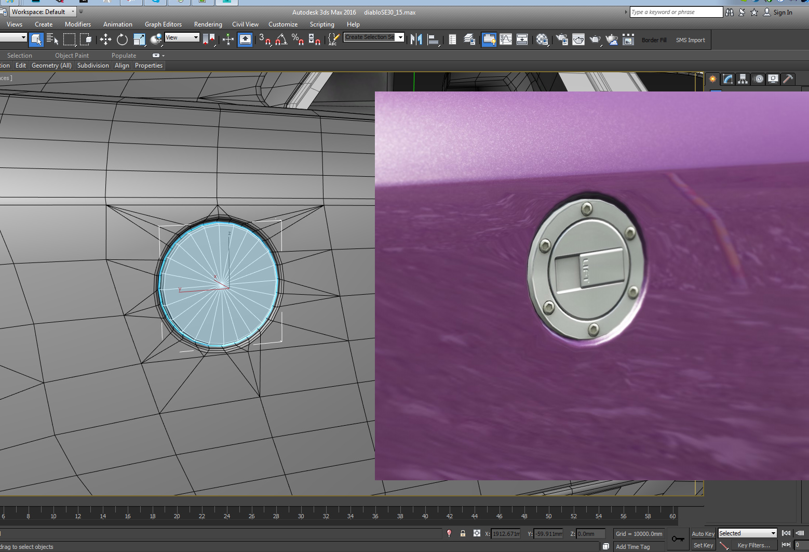Open the Create command panel tab
Viewport: 809px width, 552px height.
[x=713, y=79]
